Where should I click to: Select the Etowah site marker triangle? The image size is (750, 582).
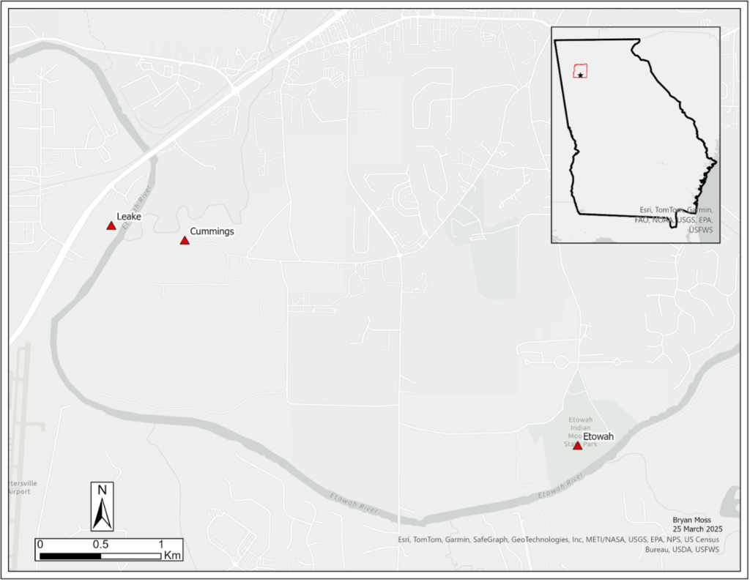coord(576,444)
